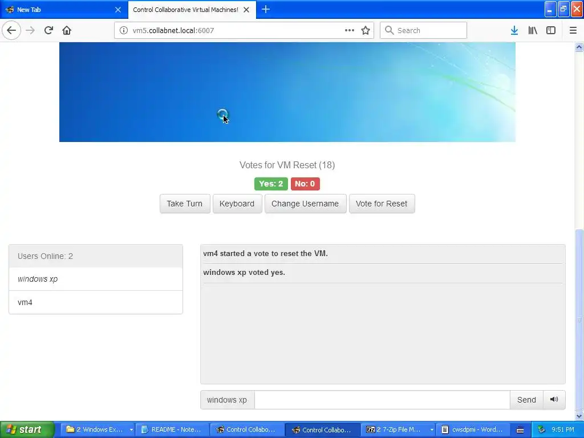Vote Yes: 2 green badge

pyautogui.click(x=271, y=184)
